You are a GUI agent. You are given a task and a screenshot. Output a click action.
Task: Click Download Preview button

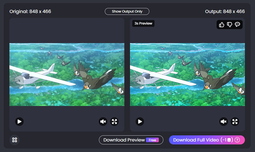(x=131, y=140)
